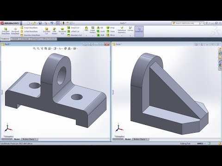The height and width of the screenshot is (166, 222).
Task: Choose Swept Cut feature
Action: point(73,28)
